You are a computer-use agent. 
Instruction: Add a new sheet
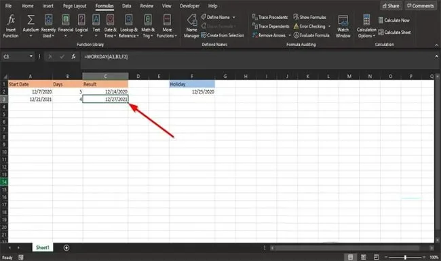(66, 247)
